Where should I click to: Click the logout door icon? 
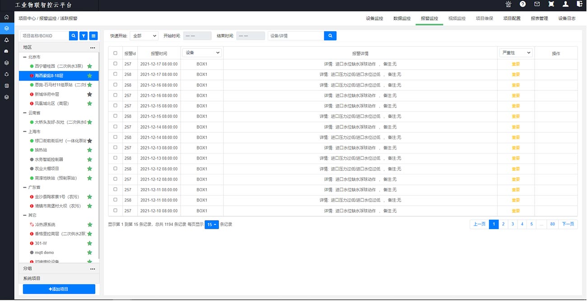[x=579, y=4]
